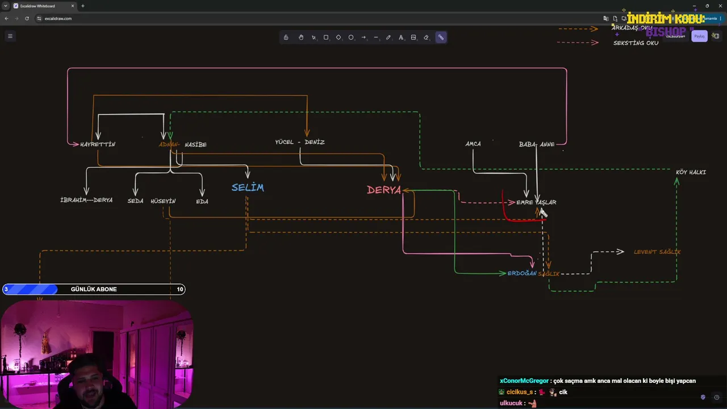Select the NASİBE text element

[195, 145]
